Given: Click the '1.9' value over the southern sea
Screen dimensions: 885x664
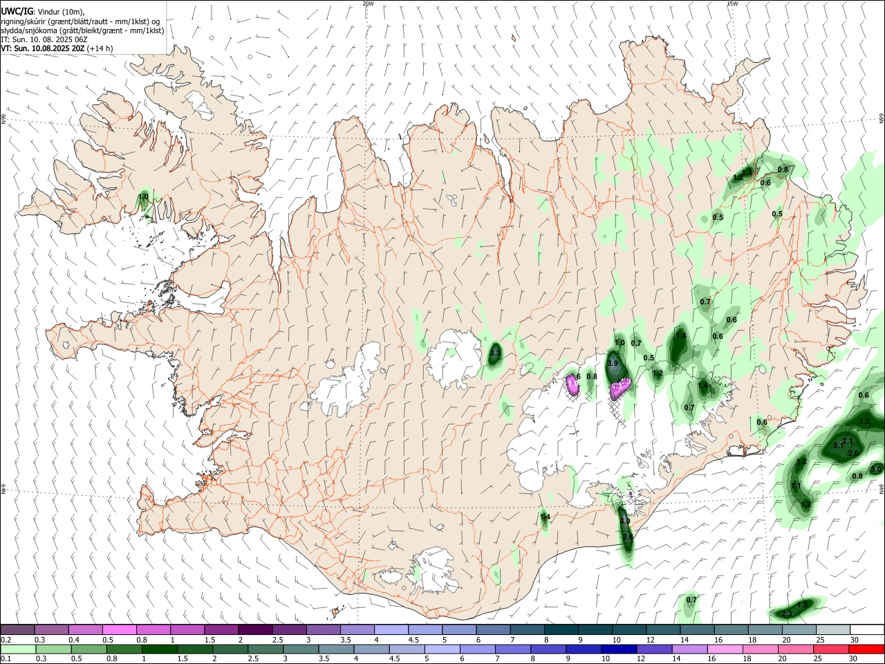Looking at the screenshot, I should pyautogui.click(x=802, y=605).
